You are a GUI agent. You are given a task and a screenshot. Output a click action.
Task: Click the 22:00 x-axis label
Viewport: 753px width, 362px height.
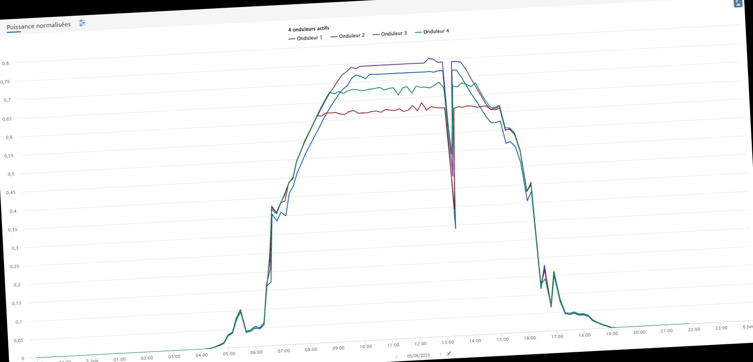pos(694,329)
